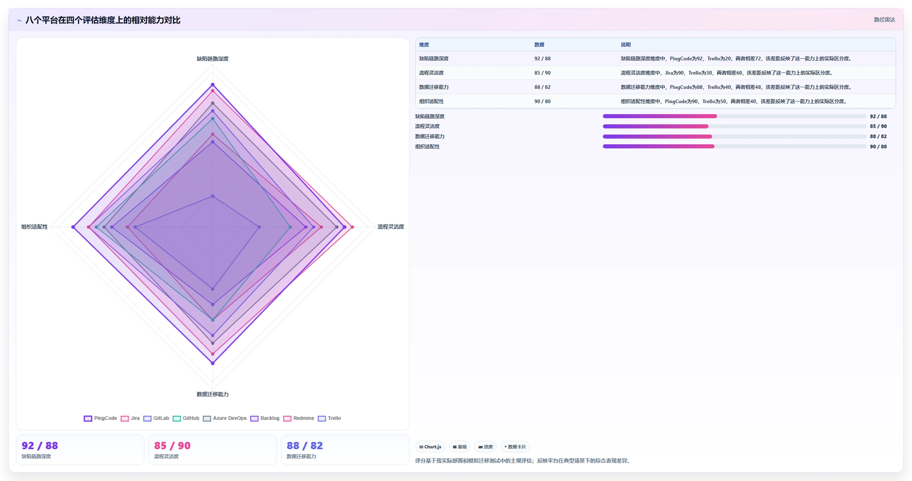Click the Chart.js tag chip

pyautogui.click(x=430, y=447)
